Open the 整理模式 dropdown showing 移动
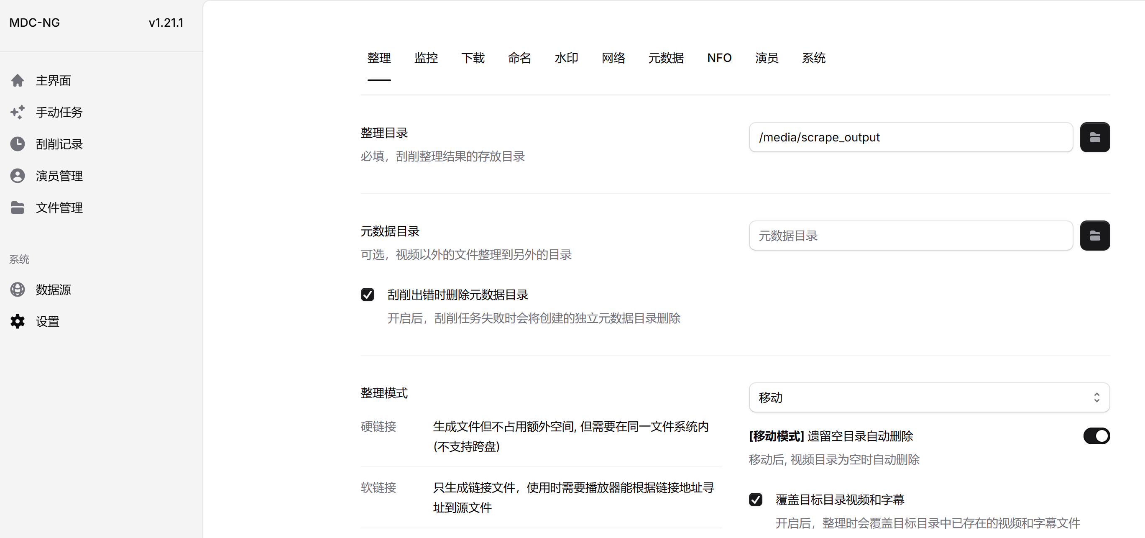This screenshot has height=538, width=1145. (929, 397)
